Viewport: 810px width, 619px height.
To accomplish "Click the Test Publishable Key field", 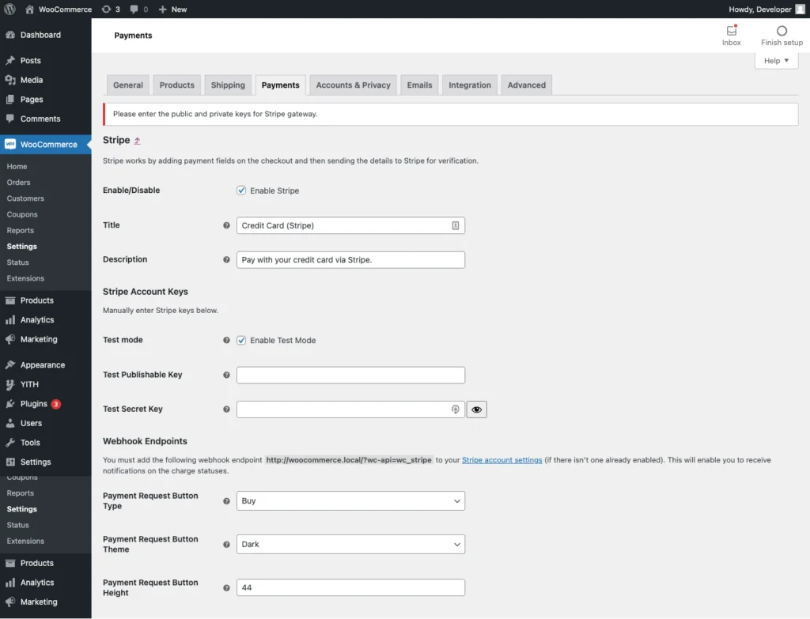I will click(x=350, y=376).
